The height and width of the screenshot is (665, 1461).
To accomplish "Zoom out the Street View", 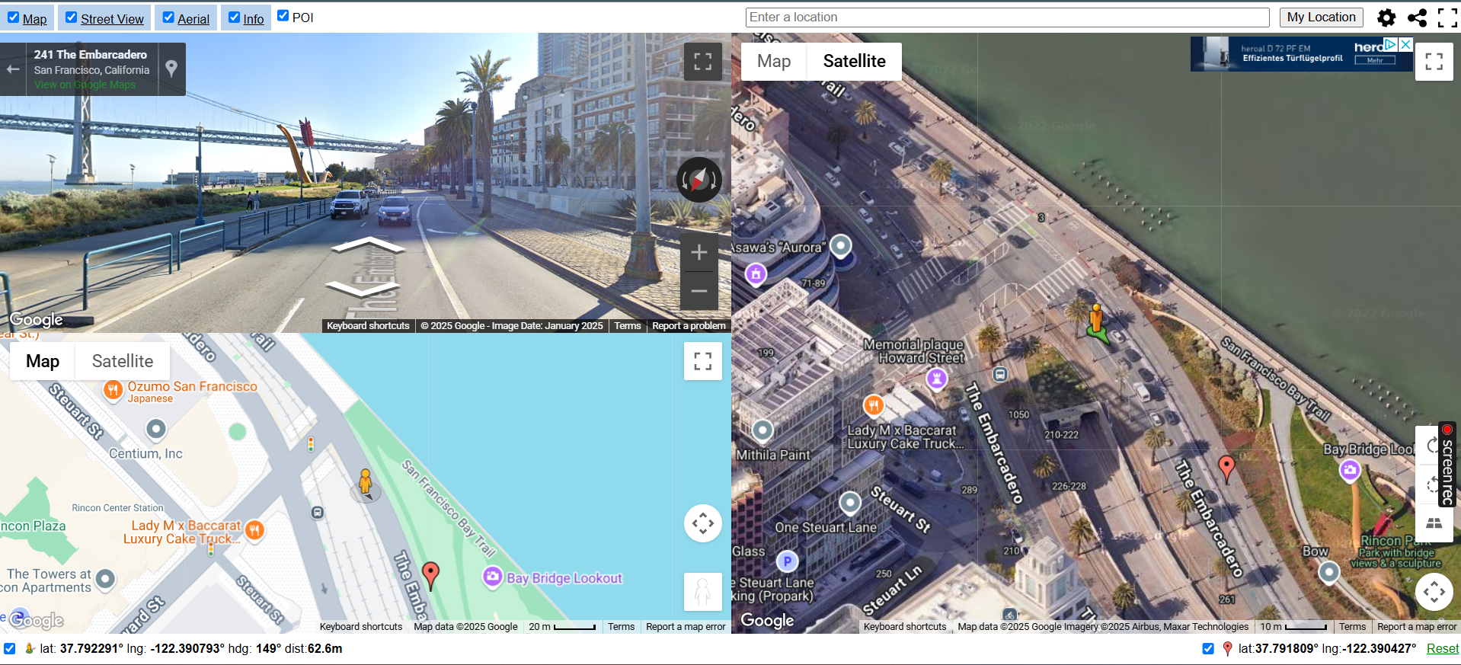I will point(699,291).
